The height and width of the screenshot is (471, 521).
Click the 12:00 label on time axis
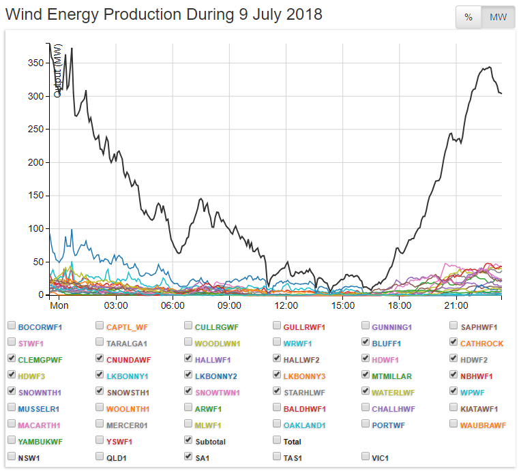click(286, 305)
